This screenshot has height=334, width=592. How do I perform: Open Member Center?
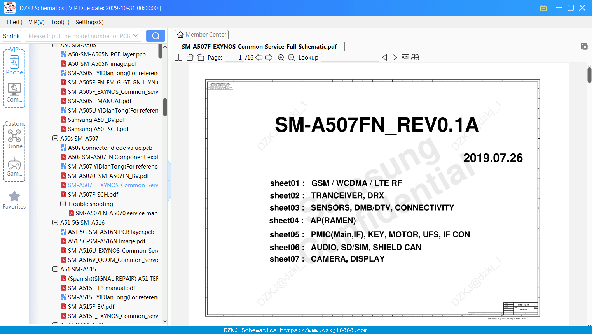tap(202, 35)
